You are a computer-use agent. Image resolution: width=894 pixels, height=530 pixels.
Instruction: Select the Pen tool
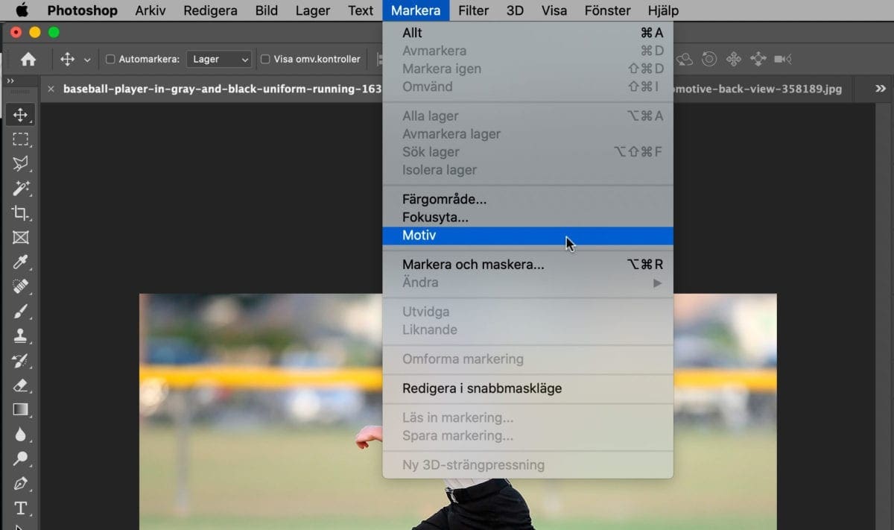(20, 483)
